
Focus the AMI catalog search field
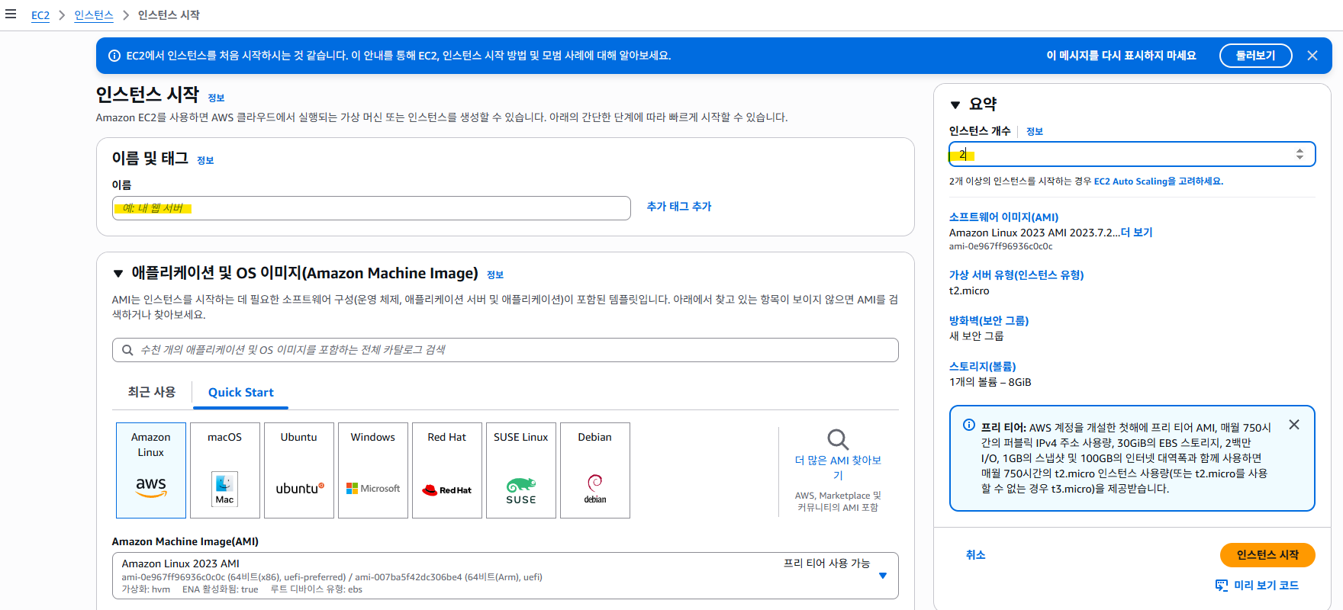point(505,350)
